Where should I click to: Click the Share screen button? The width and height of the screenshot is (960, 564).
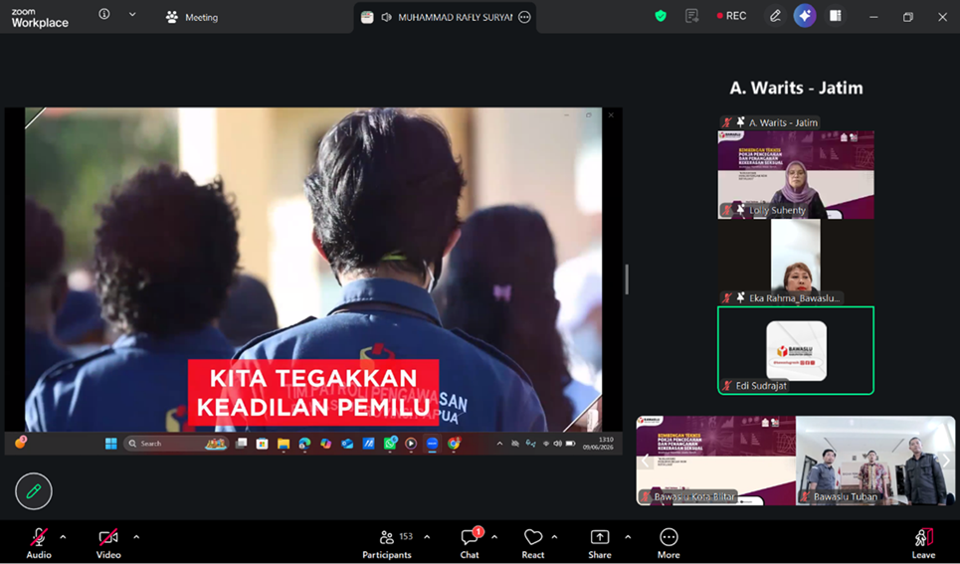(600, 543)
